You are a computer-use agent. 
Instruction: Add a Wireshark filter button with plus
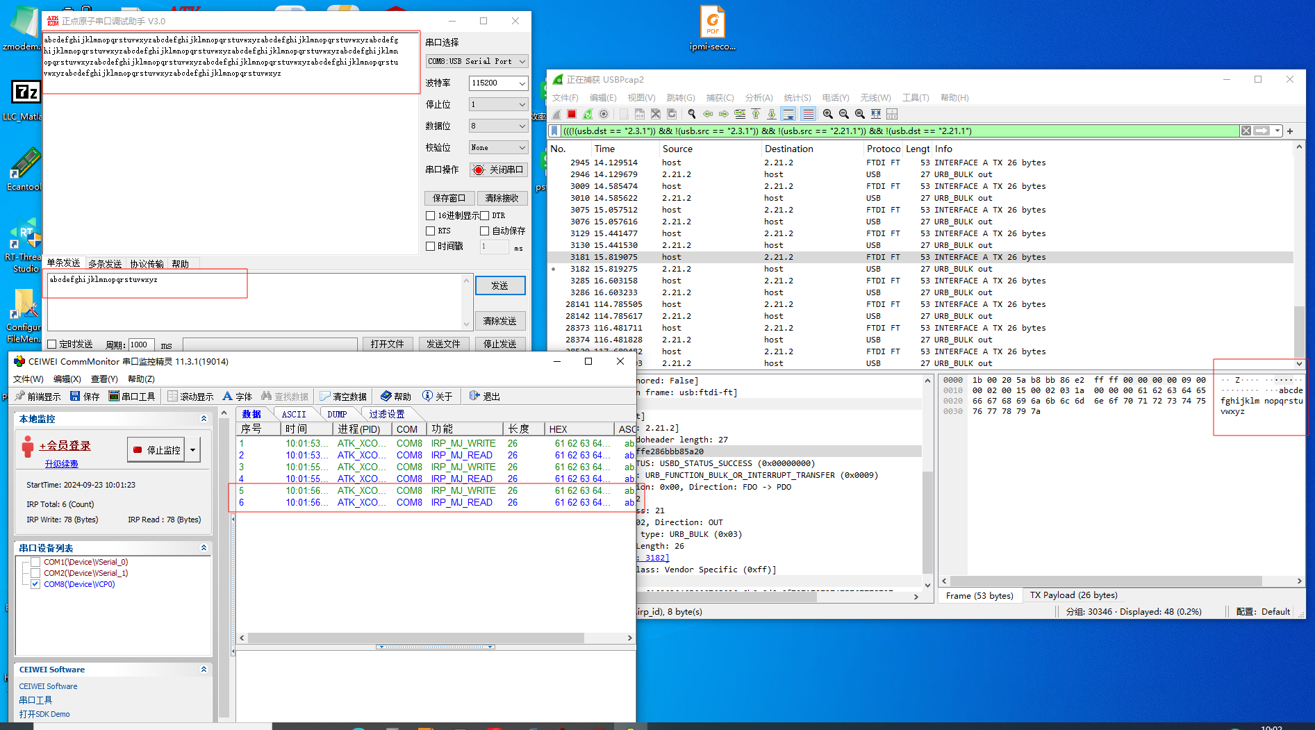[1290, 131]
